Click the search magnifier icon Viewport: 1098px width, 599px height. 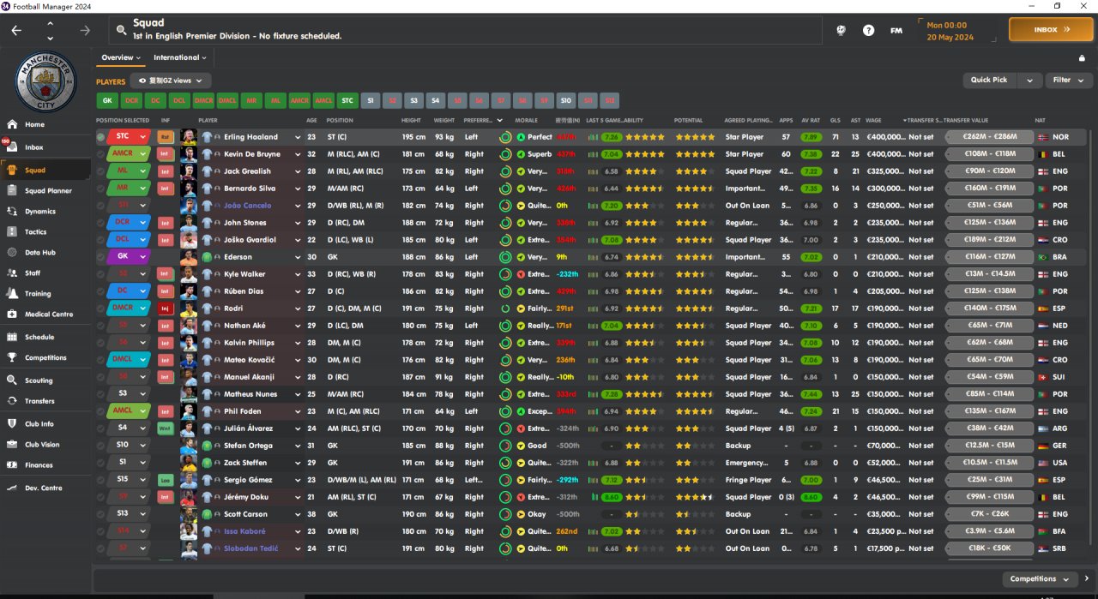[121, 30]
